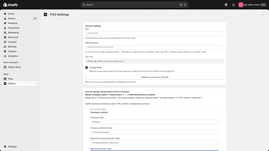Open the three-dot page menu
Image resolution: width=269 pixels, height=151 pixels.
(263, 15)
